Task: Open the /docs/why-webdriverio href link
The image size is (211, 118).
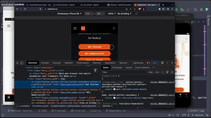Action: [x=73, y=92]
